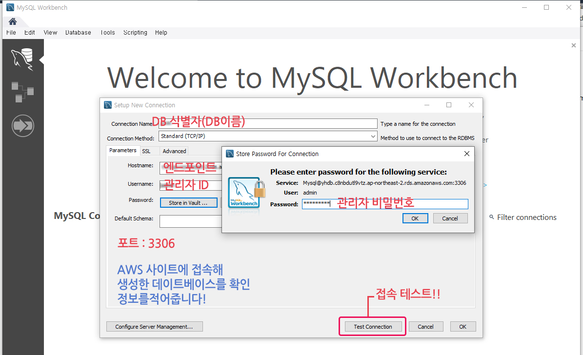583x355 pixels.
Task: Open the Edit menu
Action: pos(30,32)
